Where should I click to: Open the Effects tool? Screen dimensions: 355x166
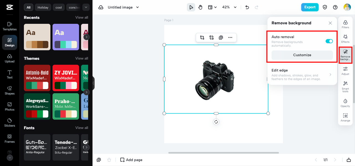click(345, 39)
